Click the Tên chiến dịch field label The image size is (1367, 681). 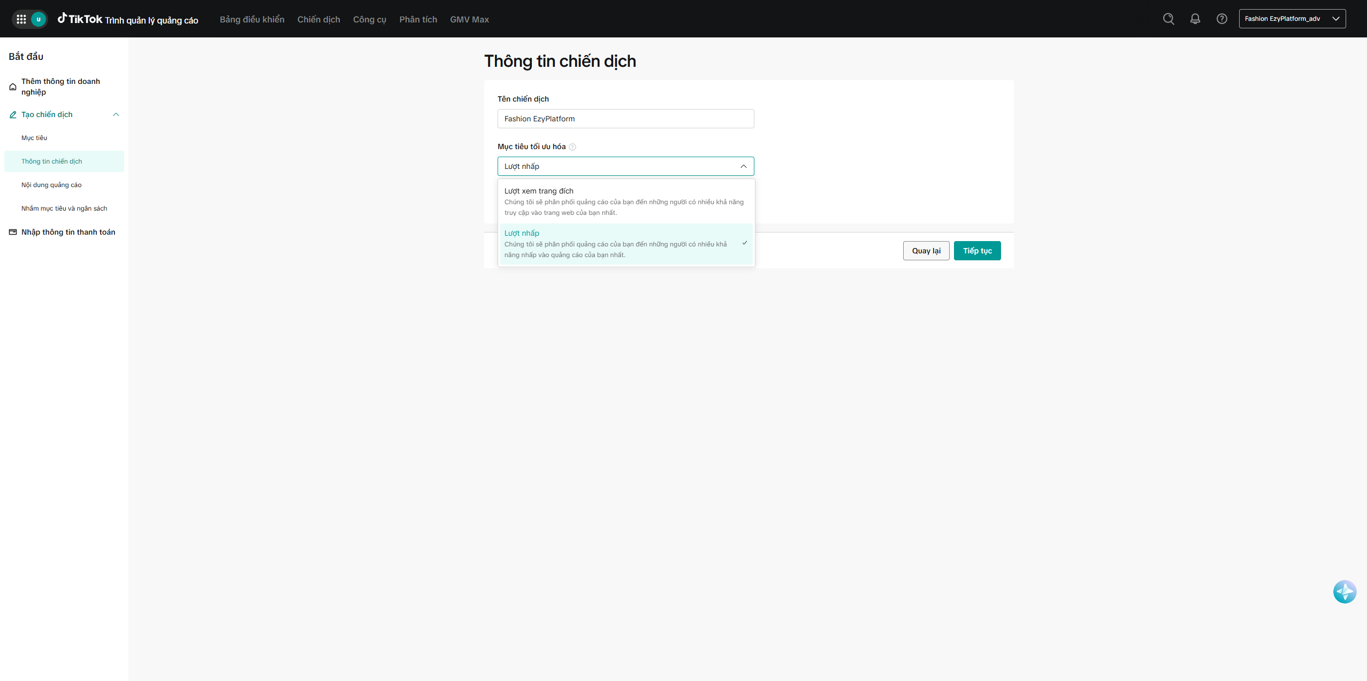pos(523,99)
